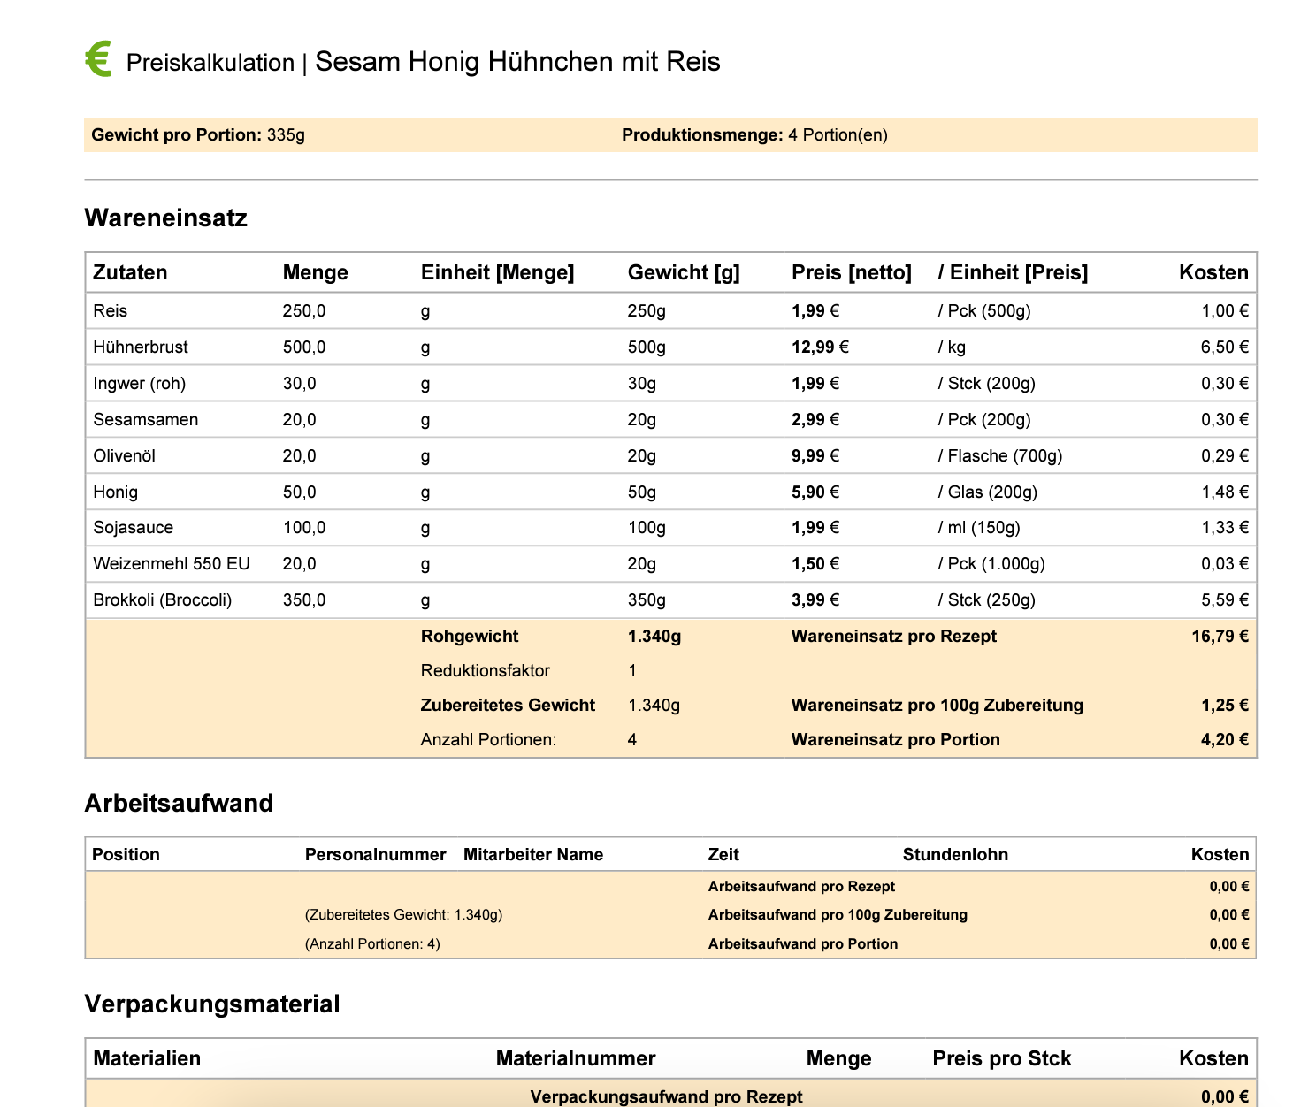Click the '/ ml (150g)' unit cell
1316x1107 pixels.
click(979, 528)
